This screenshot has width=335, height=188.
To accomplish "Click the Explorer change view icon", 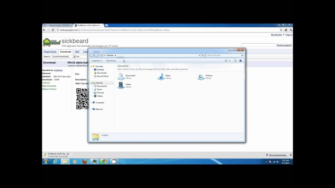I will (226, 61).
